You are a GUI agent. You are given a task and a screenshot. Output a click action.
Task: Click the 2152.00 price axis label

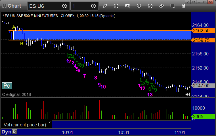[200, 68]
